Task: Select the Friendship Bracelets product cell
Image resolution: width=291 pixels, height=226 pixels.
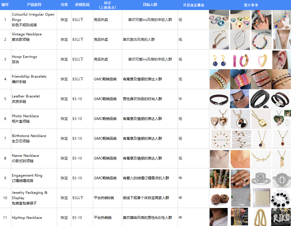Action: 34,79
